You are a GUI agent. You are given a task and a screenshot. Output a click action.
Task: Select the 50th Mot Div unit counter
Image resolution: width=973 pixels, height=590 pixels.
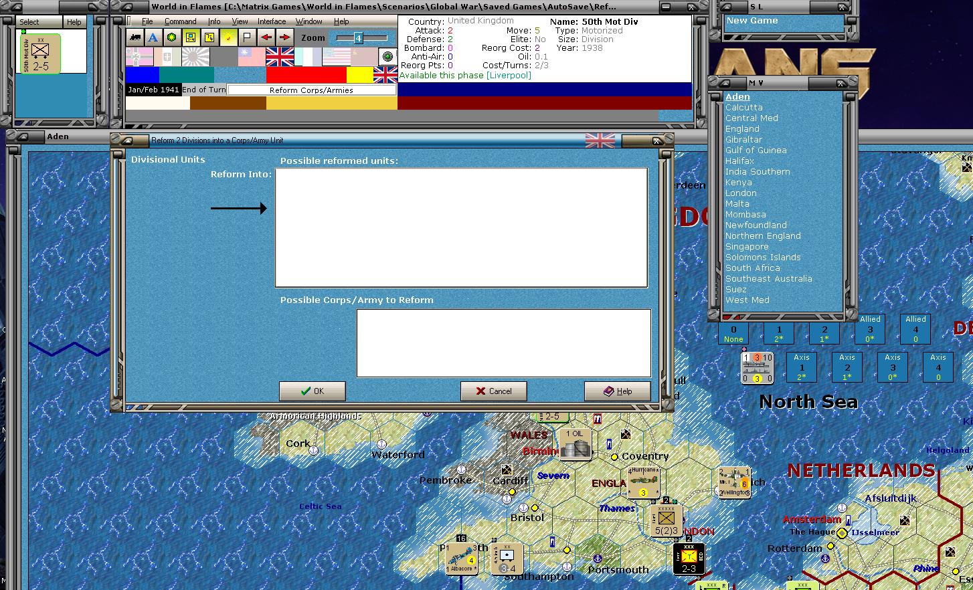pos(40,54)
